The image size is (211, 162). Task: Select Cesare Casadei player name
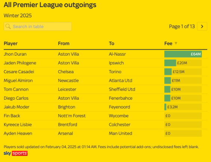pyautogui.click(x=19, y=72)
